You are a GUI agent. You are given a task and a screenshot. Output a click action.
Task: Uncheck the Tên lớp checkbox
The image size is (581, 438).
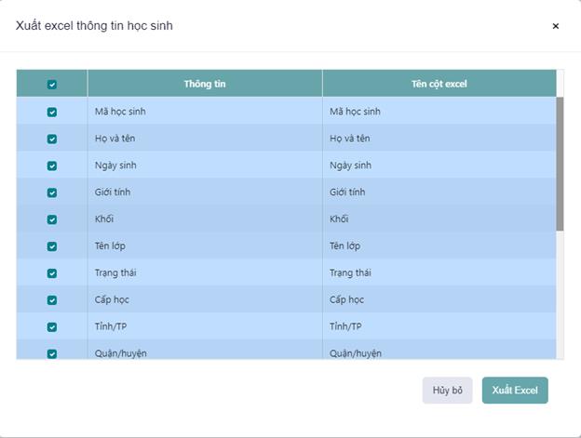pos(52,246)
